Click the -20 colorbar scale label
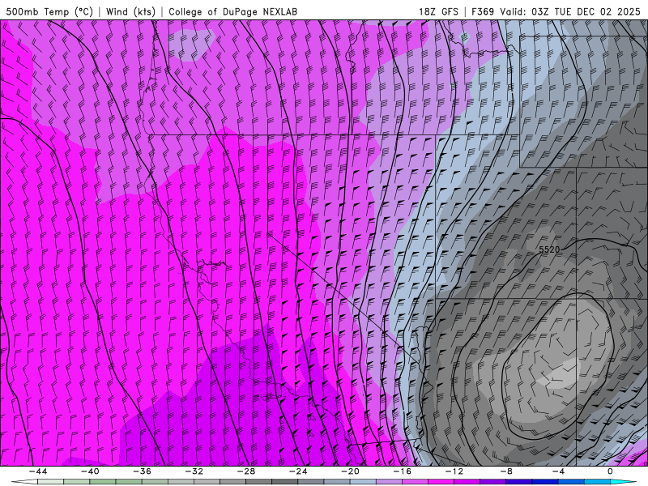The width and height of the screenshot is (648, 486). point(351,471)
